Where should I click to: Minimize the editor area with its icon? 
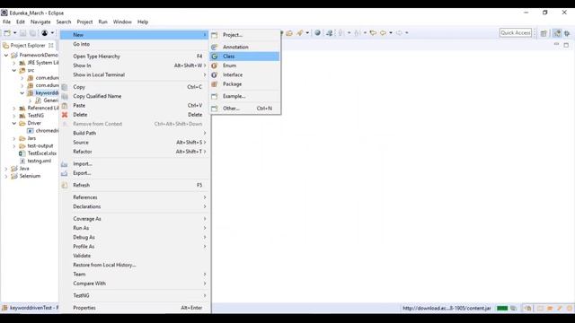[557, 44]
